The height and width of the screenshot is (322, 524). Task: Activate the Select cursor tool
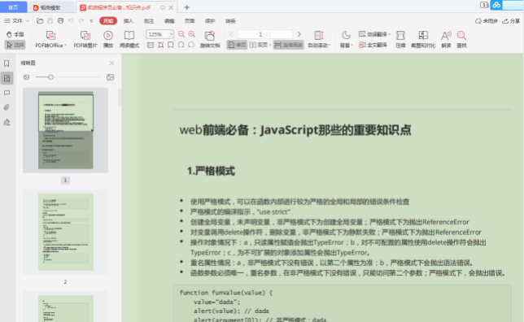point(15,45)
